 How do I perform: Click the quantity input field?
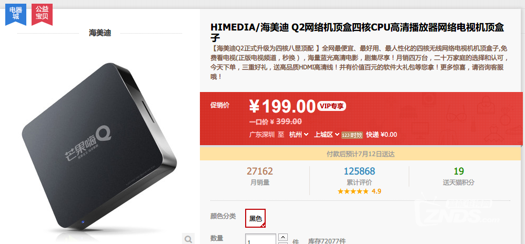(260, 239)
